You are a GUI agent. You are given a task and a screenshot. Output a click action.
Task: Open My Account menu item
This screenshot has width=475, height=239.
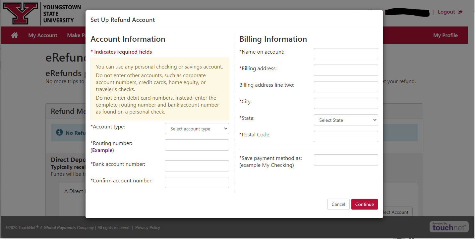43,35
